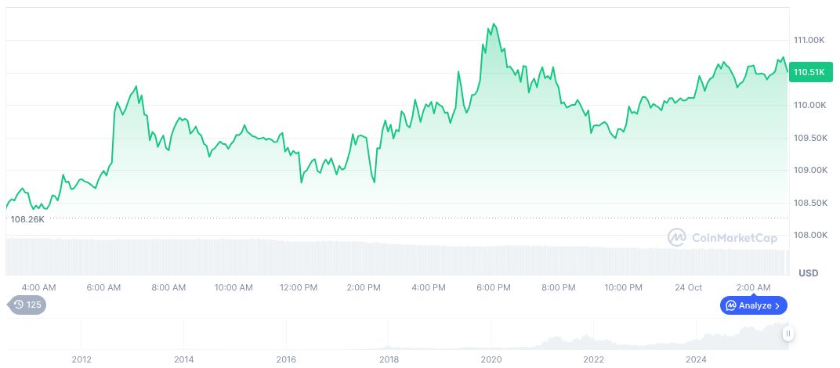Click the 24 Oct date axis label
This screenshot has height=368, width=840.
(689, 287)
